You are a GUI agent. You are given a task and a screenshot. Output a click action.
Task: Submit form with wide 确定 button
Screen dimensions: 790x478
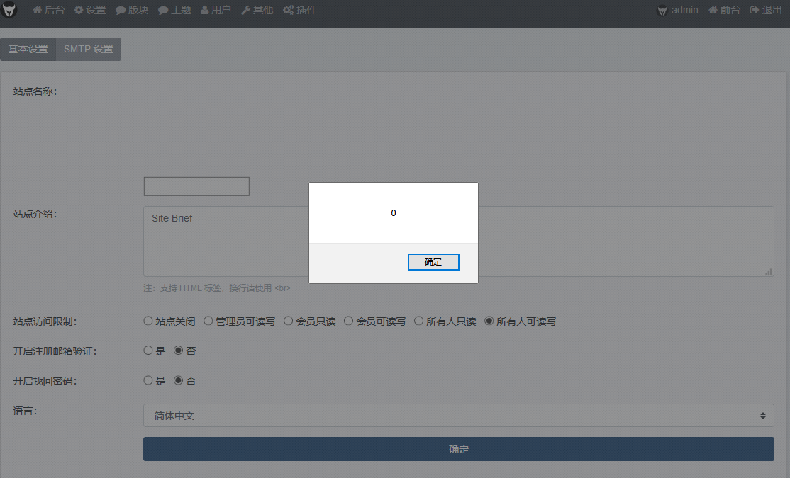[459, 449]
